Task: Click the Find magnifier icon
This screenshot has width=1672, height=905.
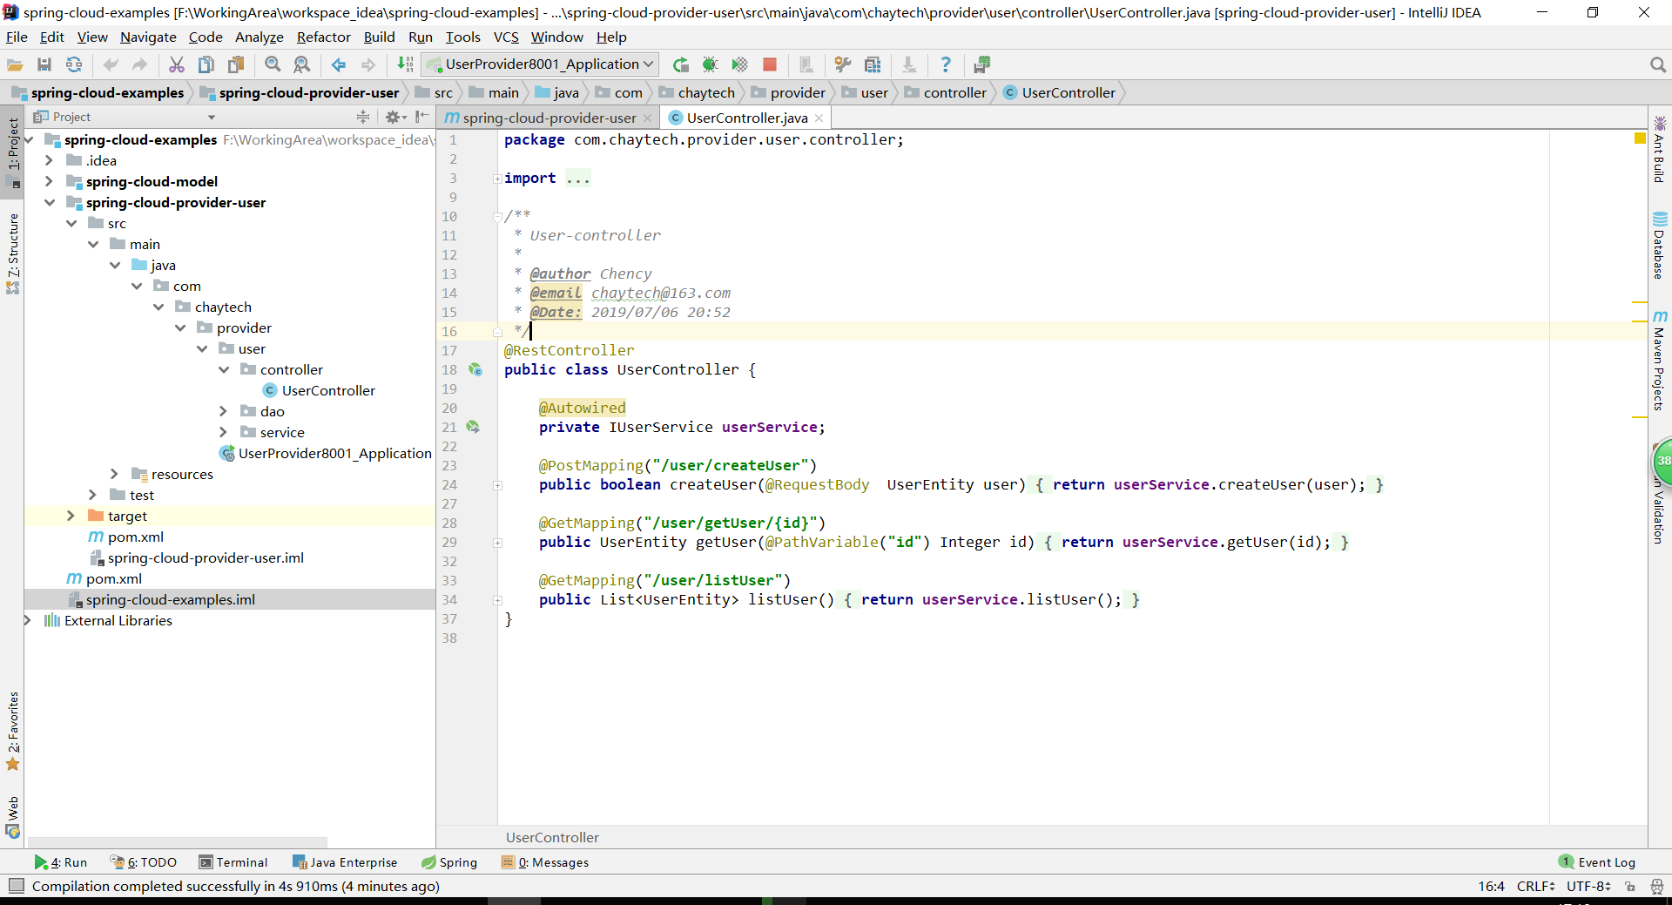Action: tap(273, 64)
